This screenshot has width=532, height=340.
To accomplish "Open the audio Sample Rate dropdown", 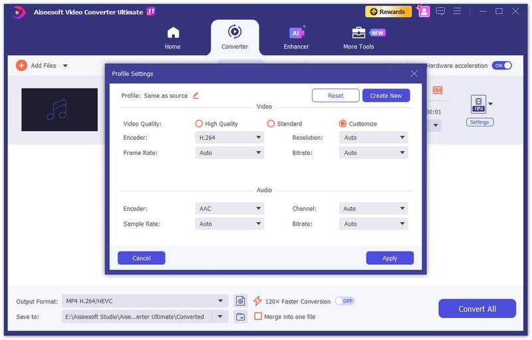I will (x=229, y=224).
